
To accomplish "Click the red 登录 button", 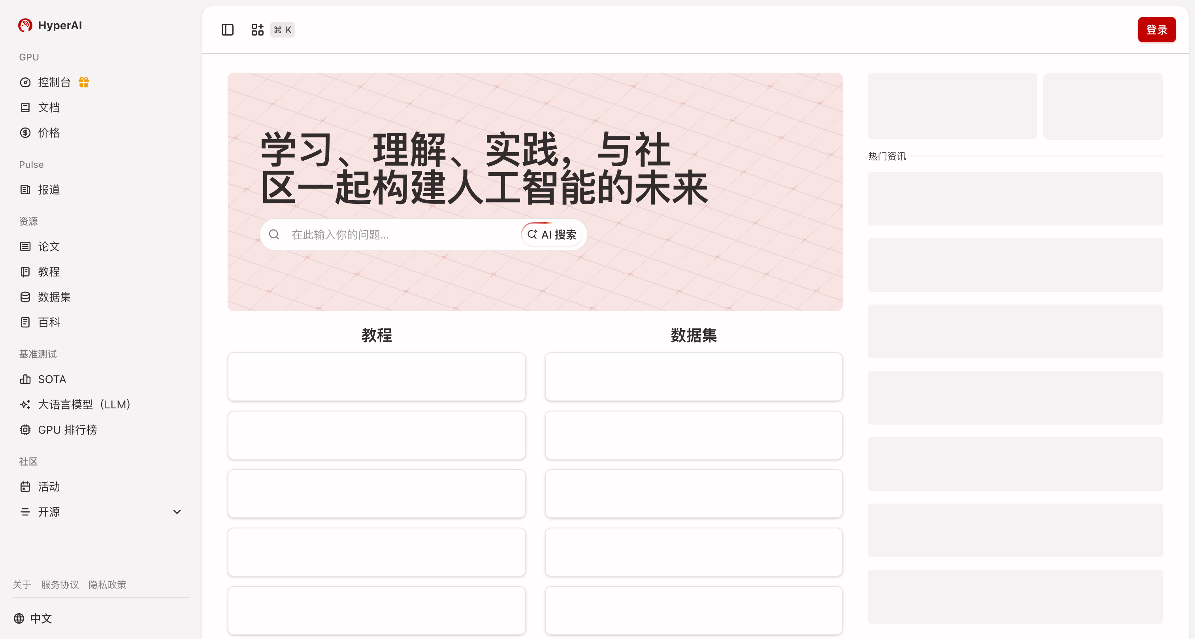I will (x=1156, y=30).
